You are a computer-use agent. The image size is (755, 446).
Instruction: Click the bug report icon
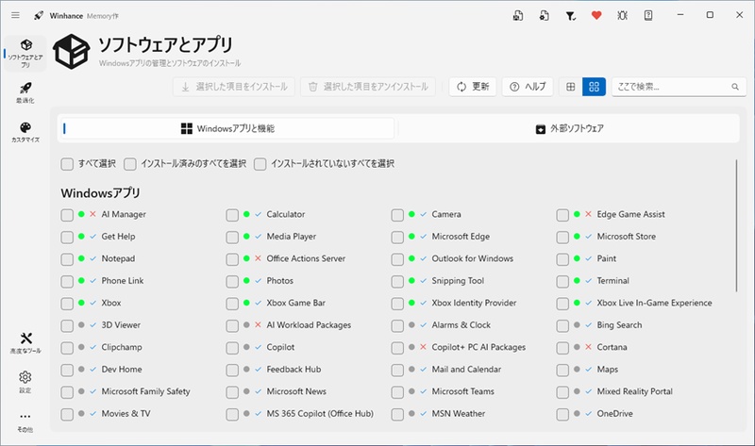pyautogui.click(x=622, y=15)
